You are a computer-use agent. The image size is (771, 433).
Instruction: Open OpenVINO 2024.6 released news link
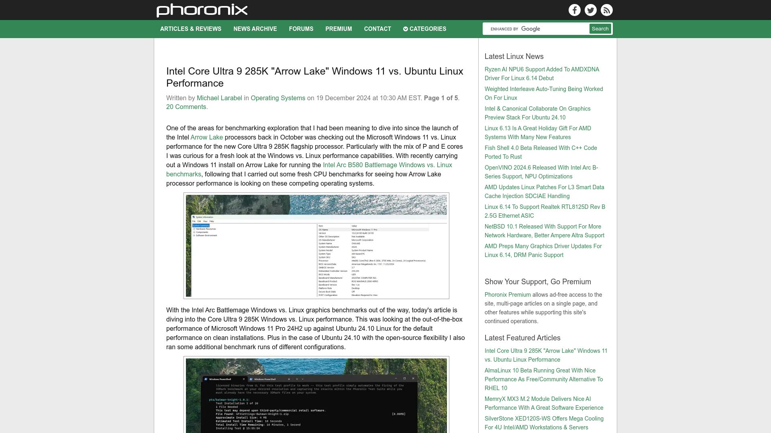[x=541, y=172]
